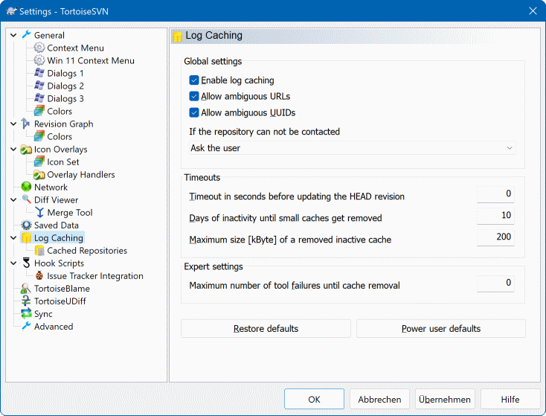Click the Cached Repositories icon

point(39,251)
